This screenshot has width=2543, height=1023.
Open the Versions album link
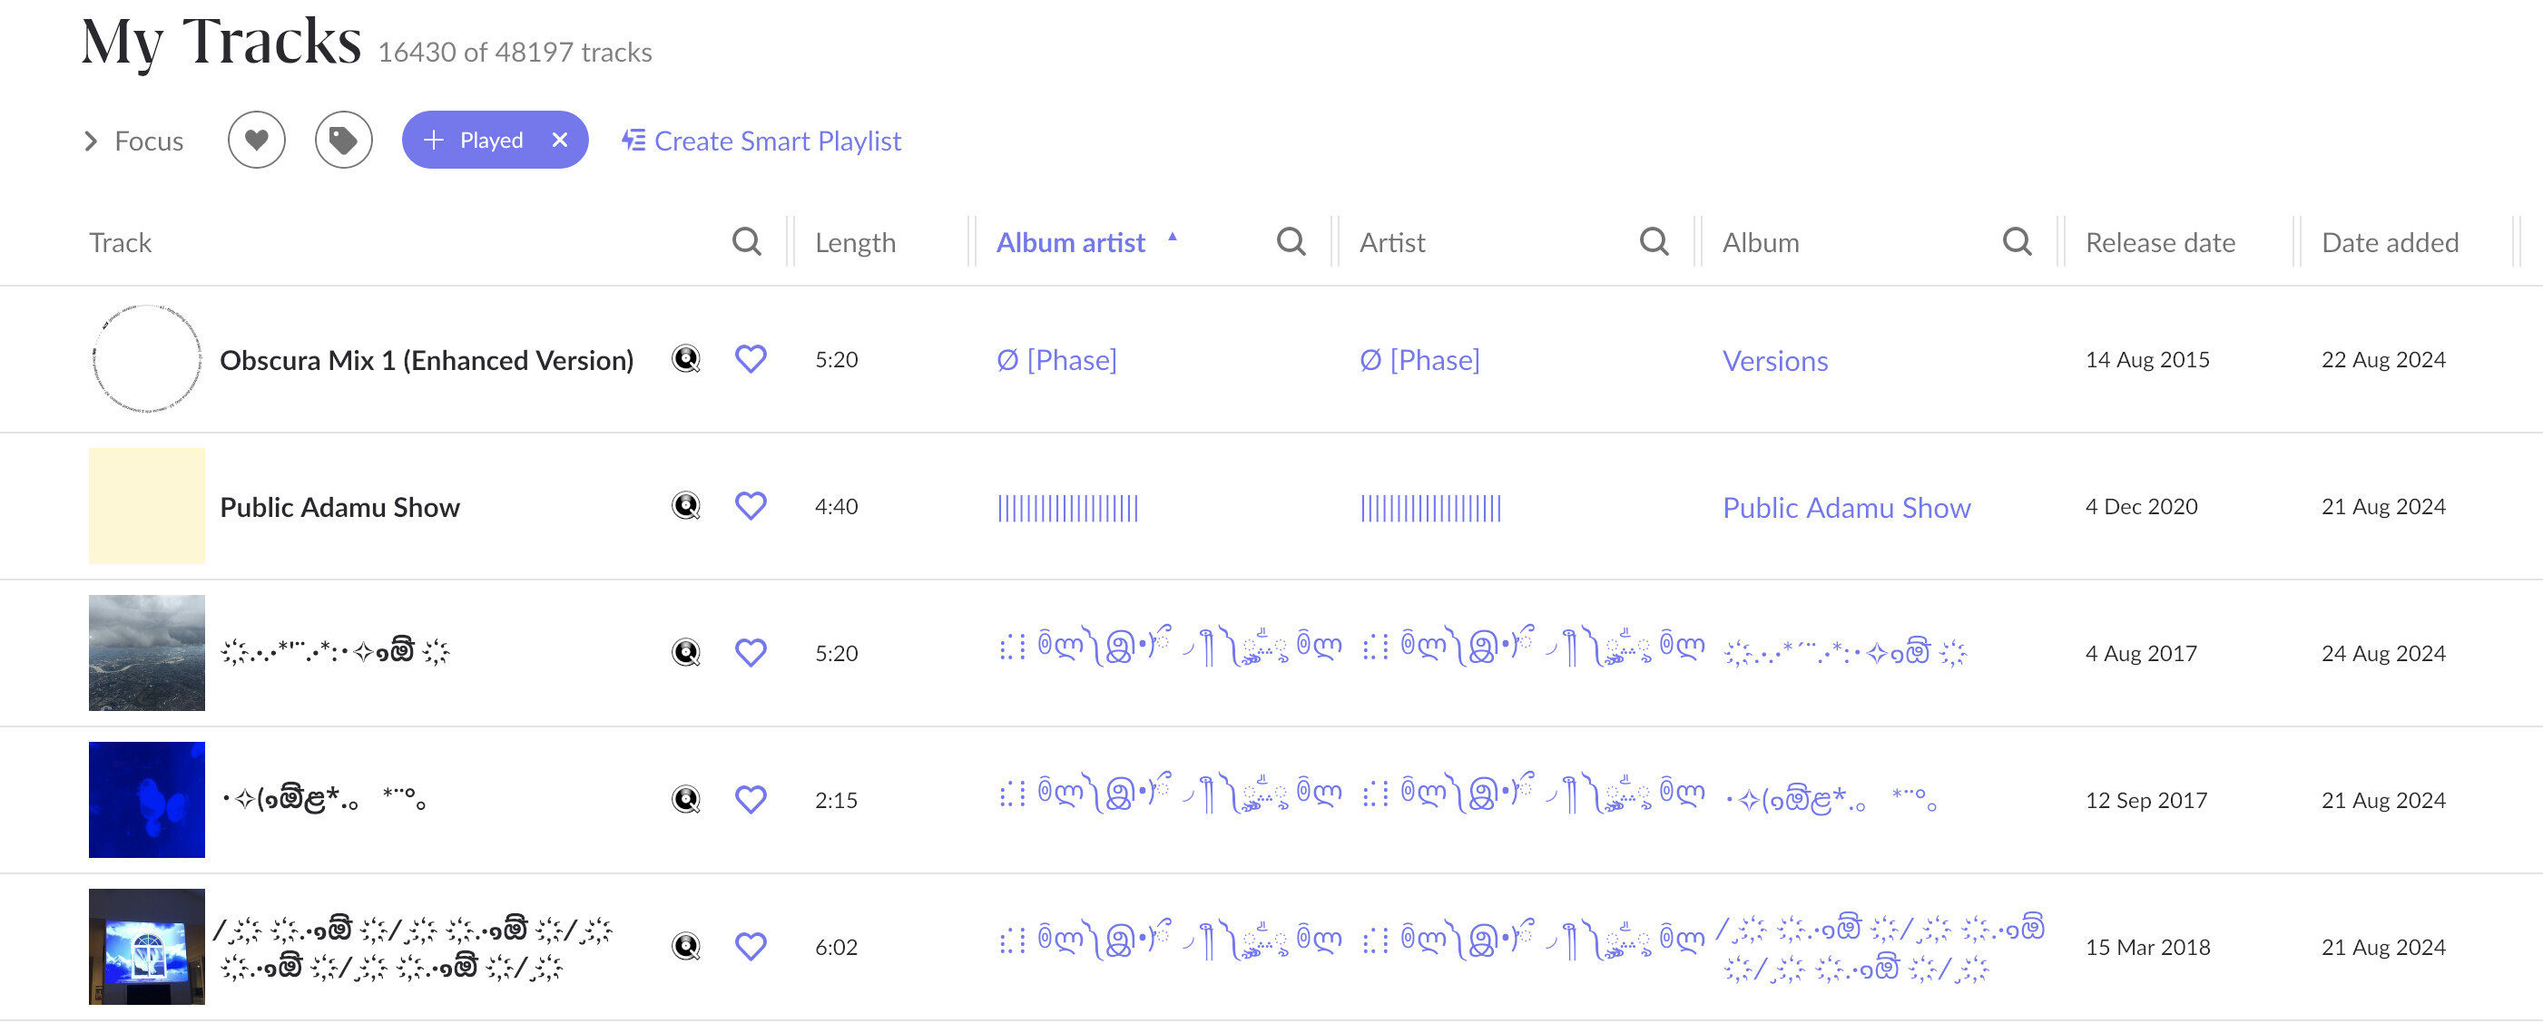click(1774, 360)
